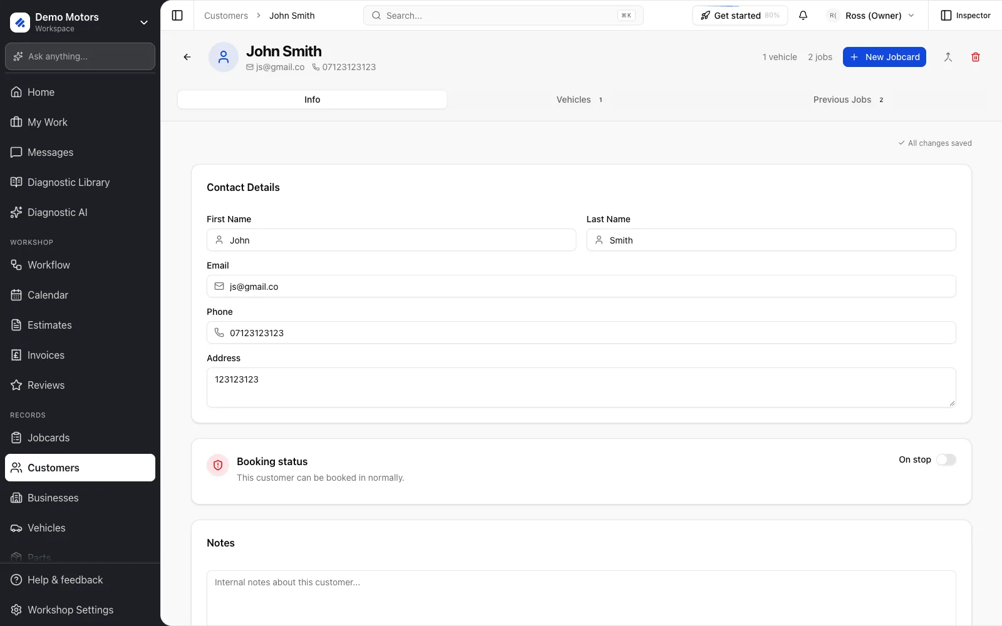Image resolution: width=1002 pixels, height=626 pixels.
Task: Switch to the Vehicles tab
Action: click(580, 100)
